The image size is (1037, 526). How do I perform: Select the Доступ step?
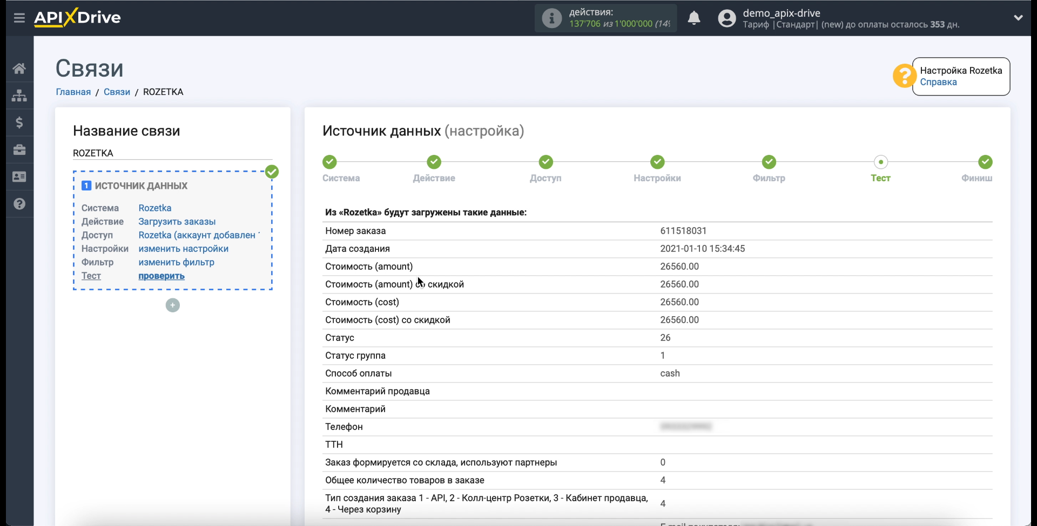[546, 178]
